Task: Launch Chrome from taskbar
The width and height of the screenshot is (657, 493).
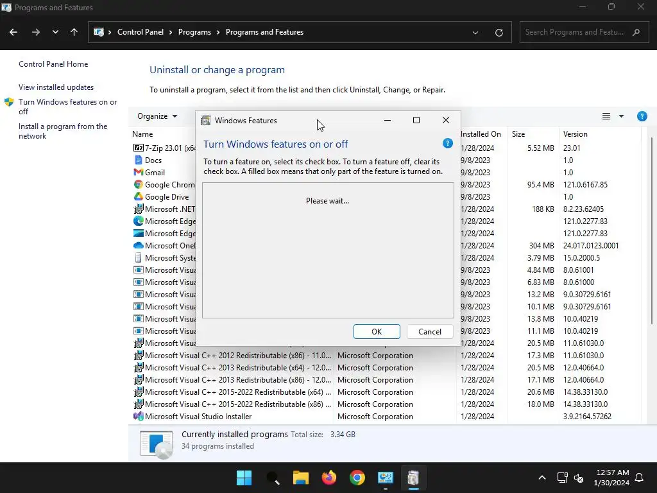Action: 357,478
